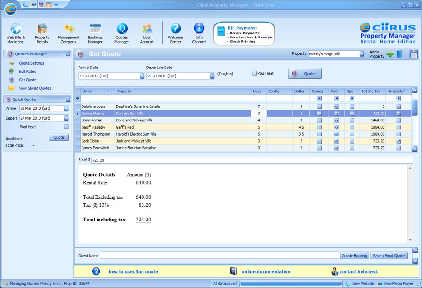
Task: Open View Saved Quotes in the sidebar
Action: pyautogui.click(x=35, y=88)
